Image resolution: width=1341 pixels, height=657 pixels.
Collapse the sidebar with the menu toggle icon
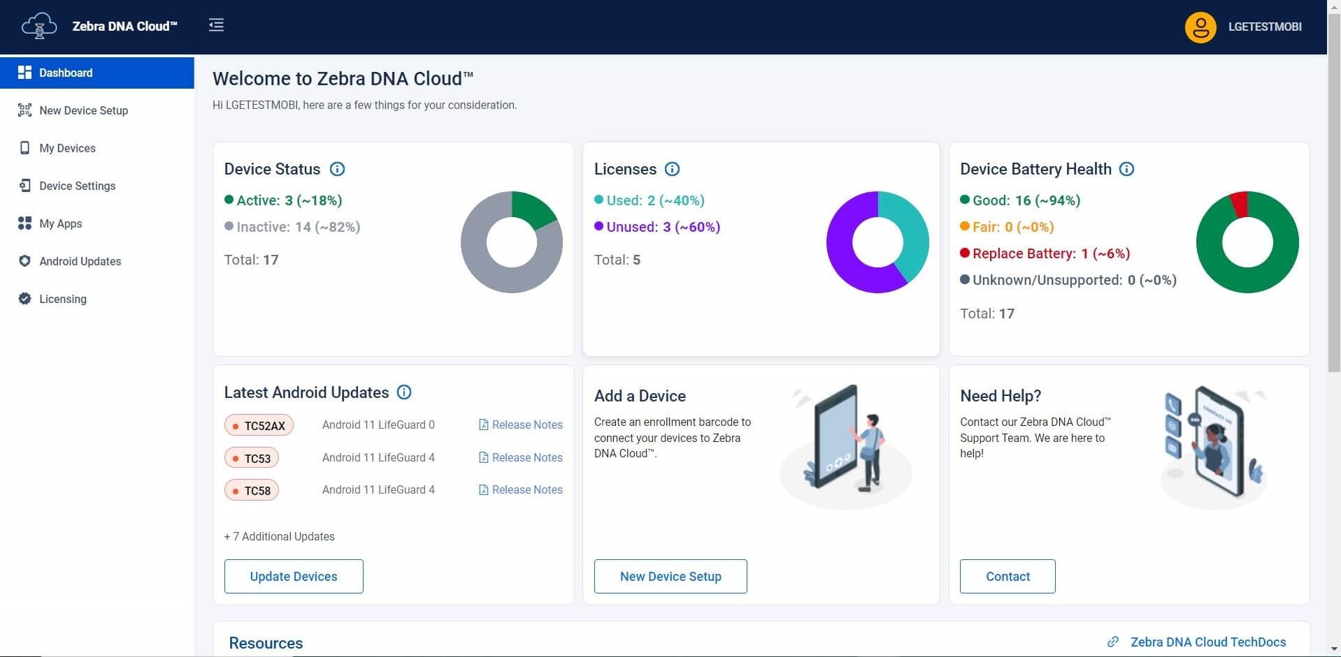[216, 25]
